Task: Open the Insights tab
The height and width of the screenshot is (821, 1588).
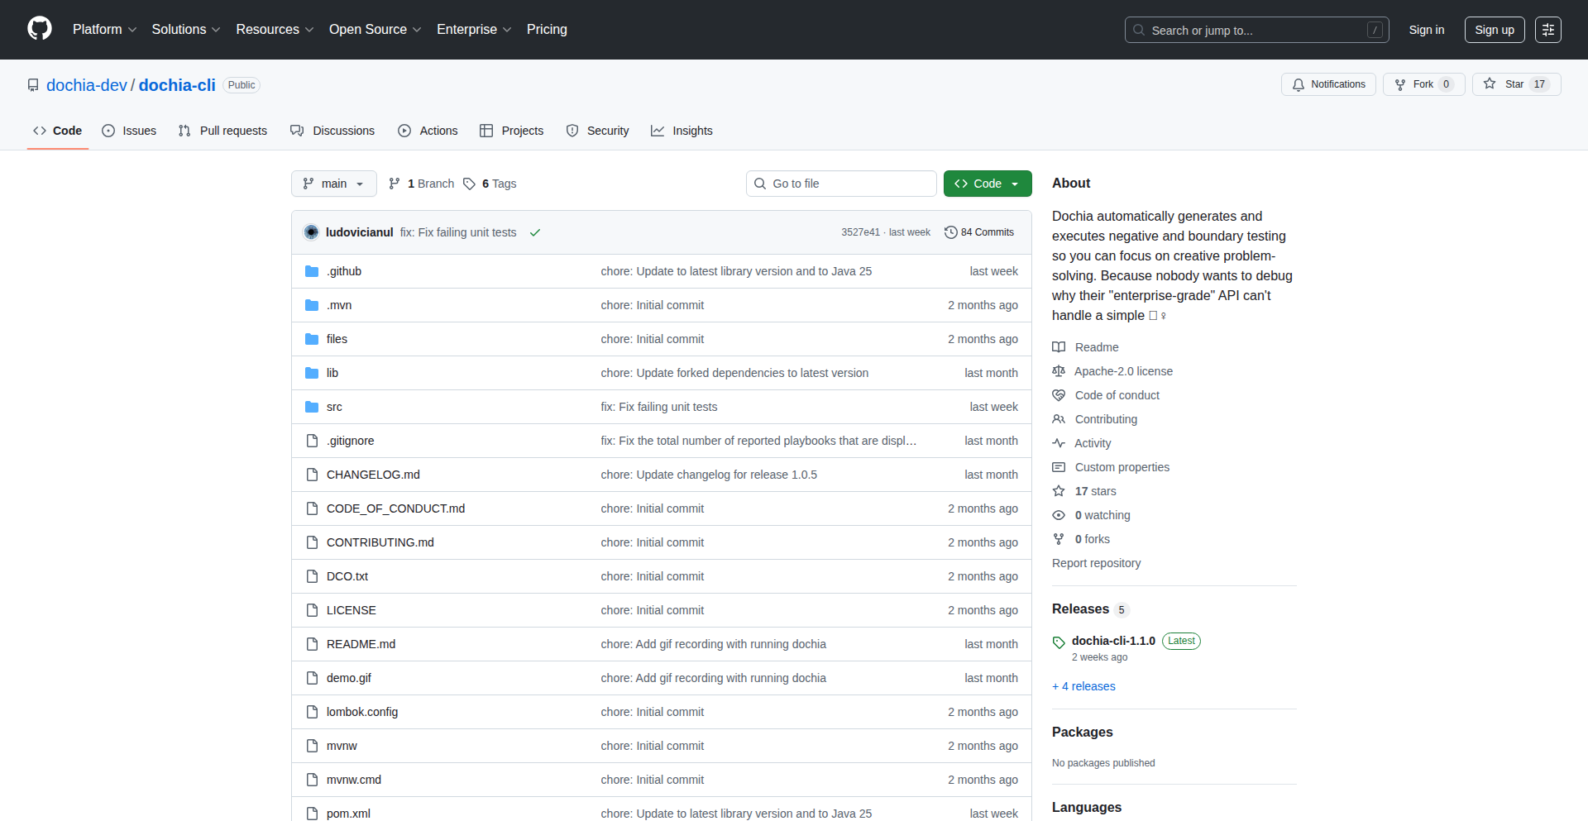Action: pyautogui.click(x=682, y=131)
